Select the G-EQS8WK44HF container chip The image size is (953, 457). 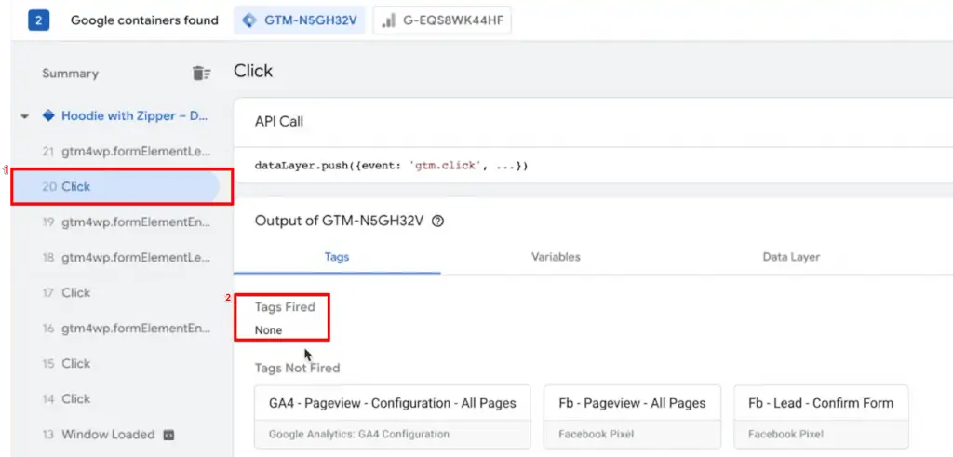442,20
